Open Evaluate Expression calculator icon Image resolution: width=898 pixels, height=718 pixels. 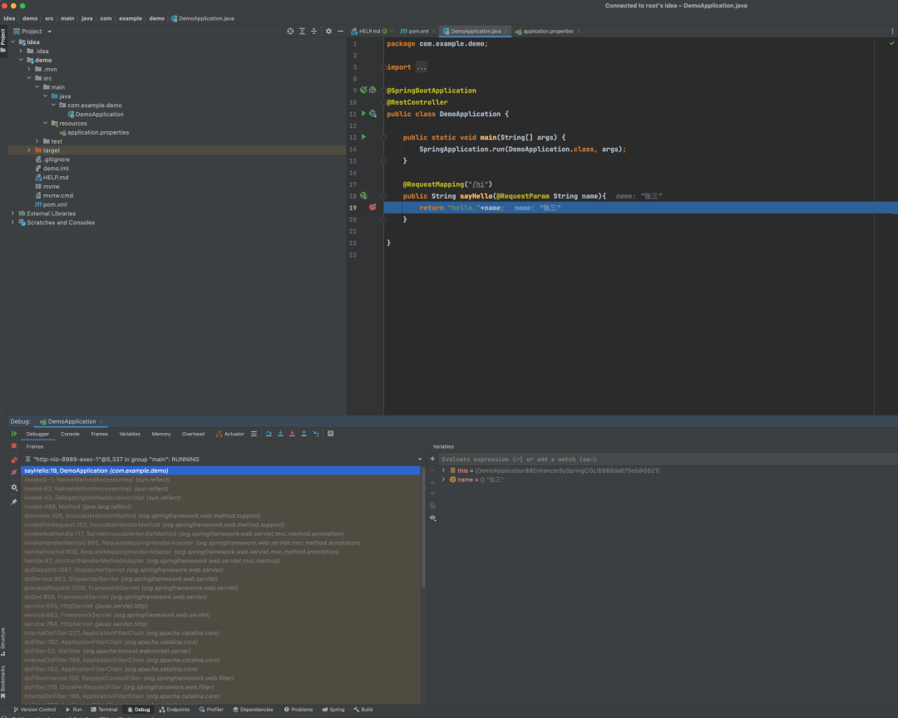click(330, 434)
